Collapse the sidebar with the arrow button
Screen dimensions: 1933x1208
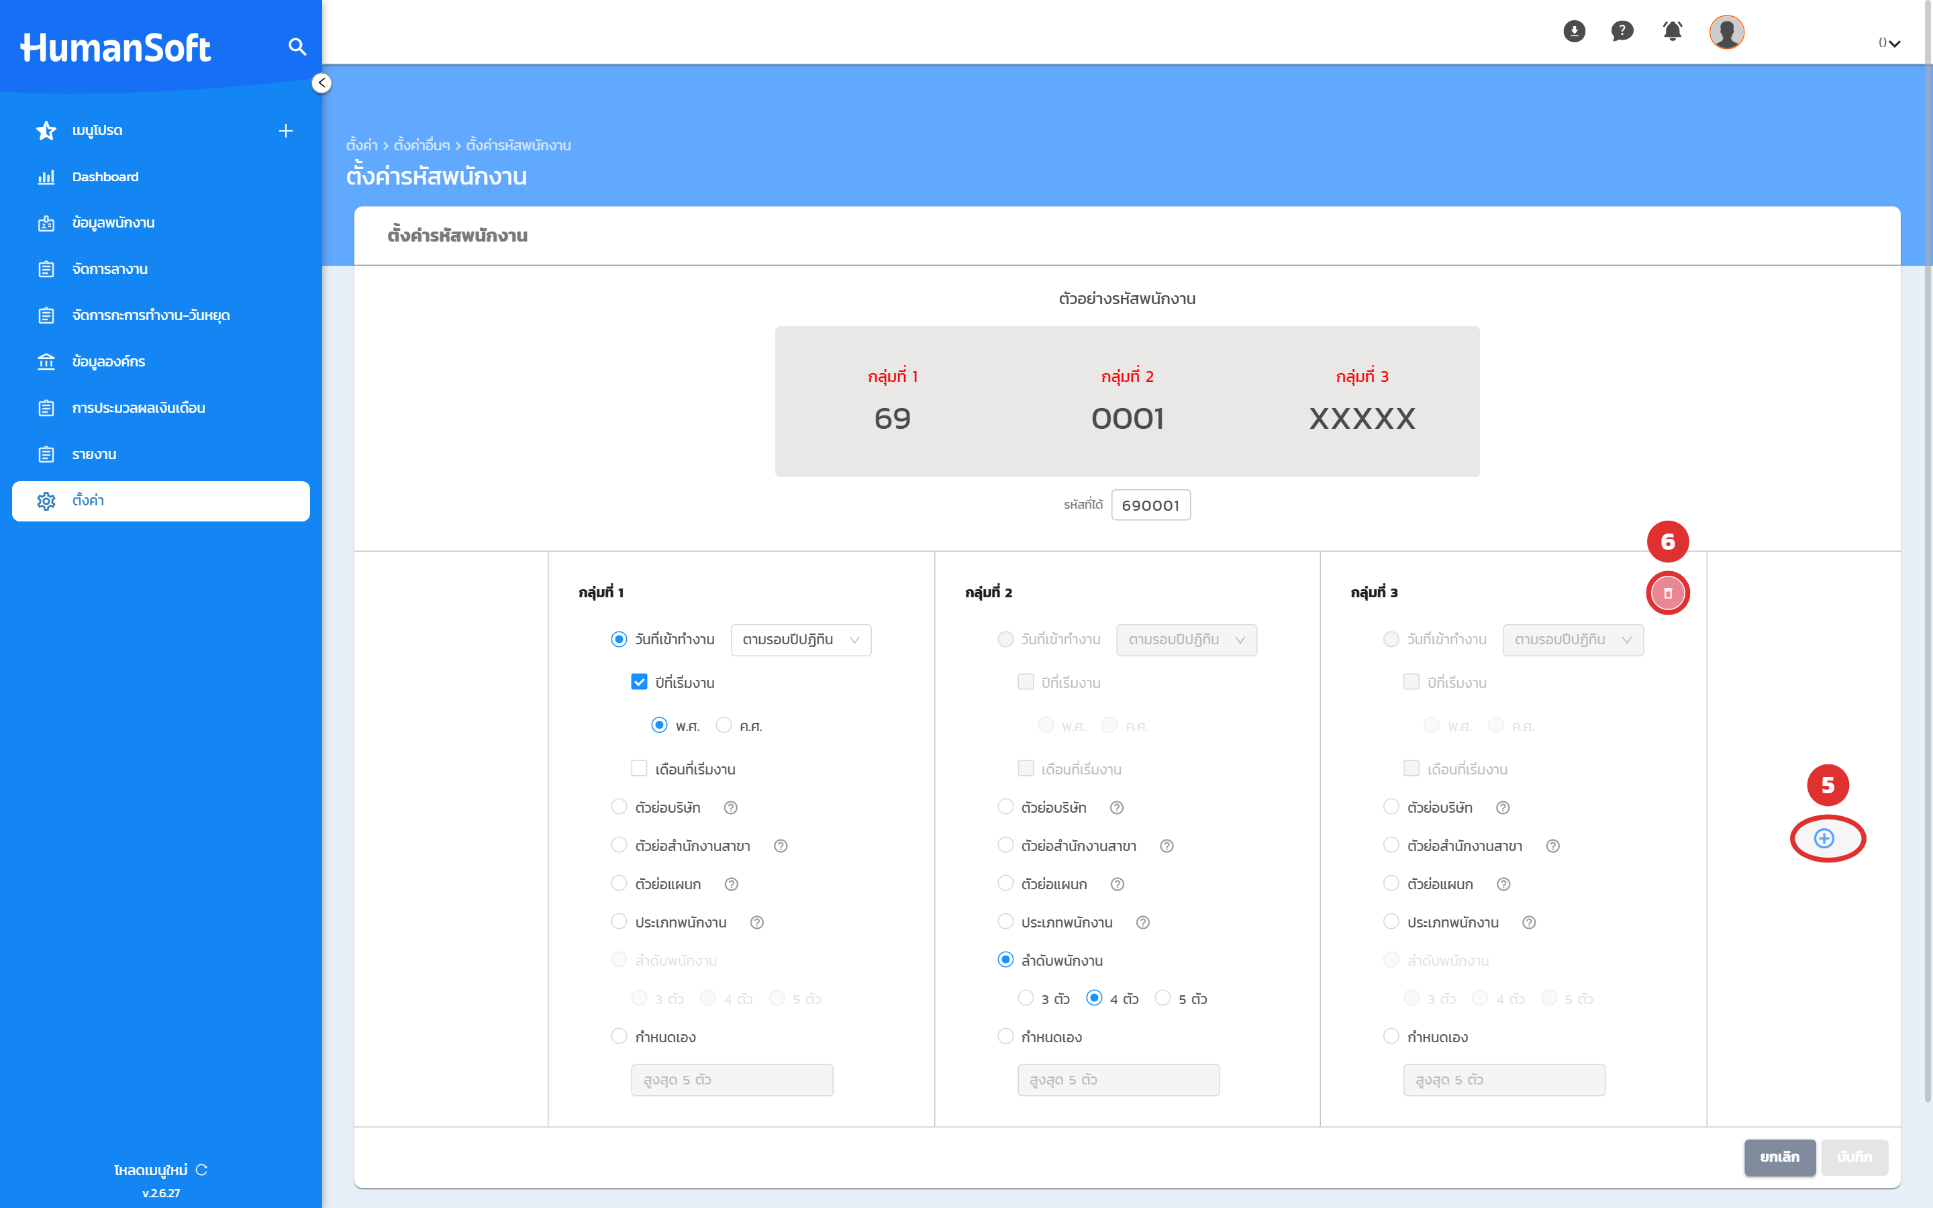pyautogui.click(x=321, y=83)
